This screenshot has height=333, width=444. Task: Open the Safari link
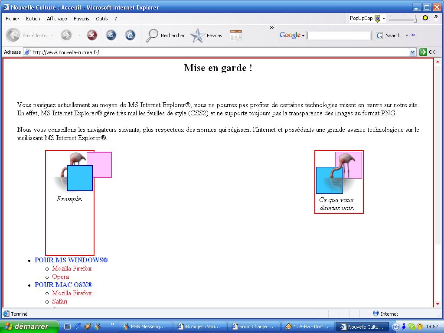(x=59, y=301)
